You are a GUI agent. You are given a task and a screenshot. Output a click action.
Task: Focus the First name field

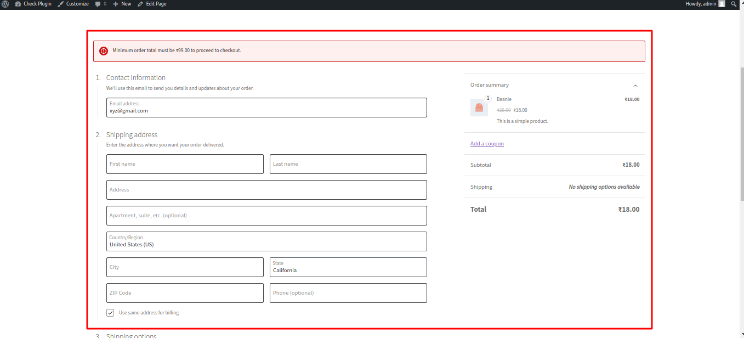click(185, 164)
